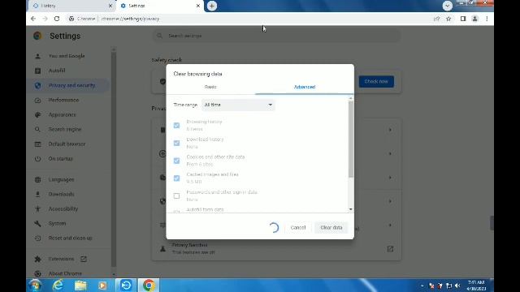Open Chrome from the taskbar
Viewport: 520px width, 292px height.
click(149, 285)
